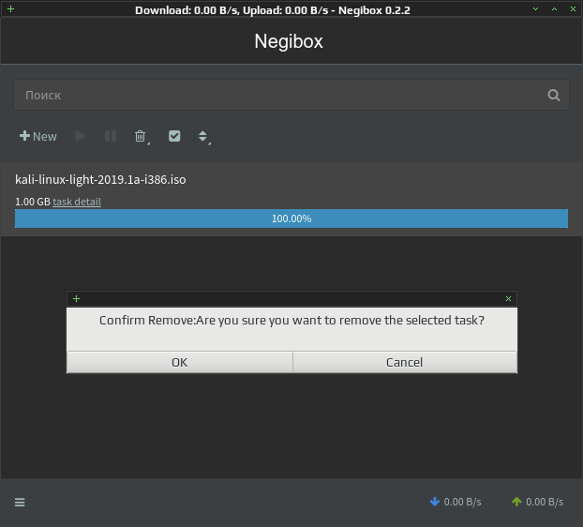Screen dimensions: 583x527
Task: Close the Negibox main window
Action: point(573,9)
